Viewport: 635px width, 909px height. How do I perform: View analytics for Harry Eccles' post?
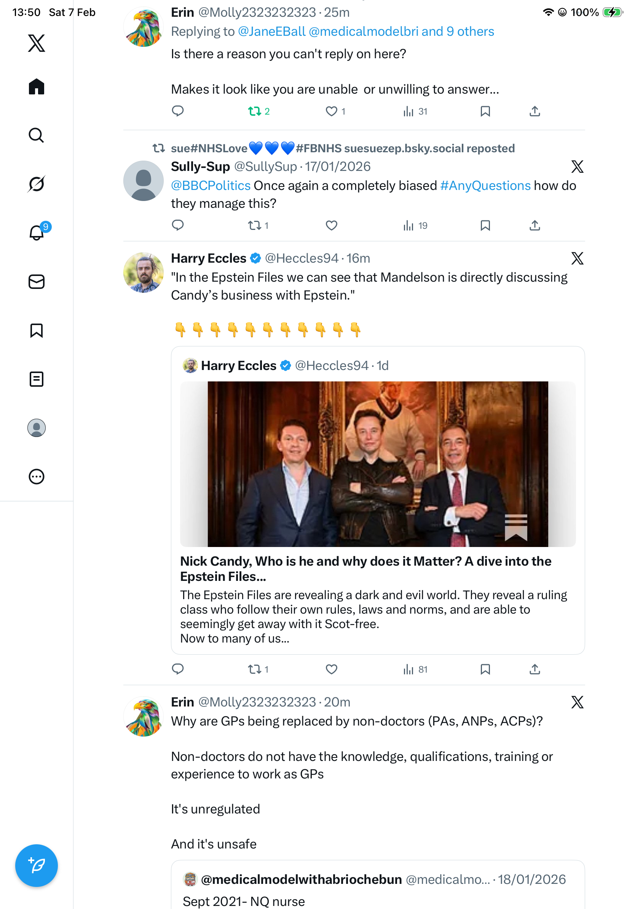coord(415,670)
